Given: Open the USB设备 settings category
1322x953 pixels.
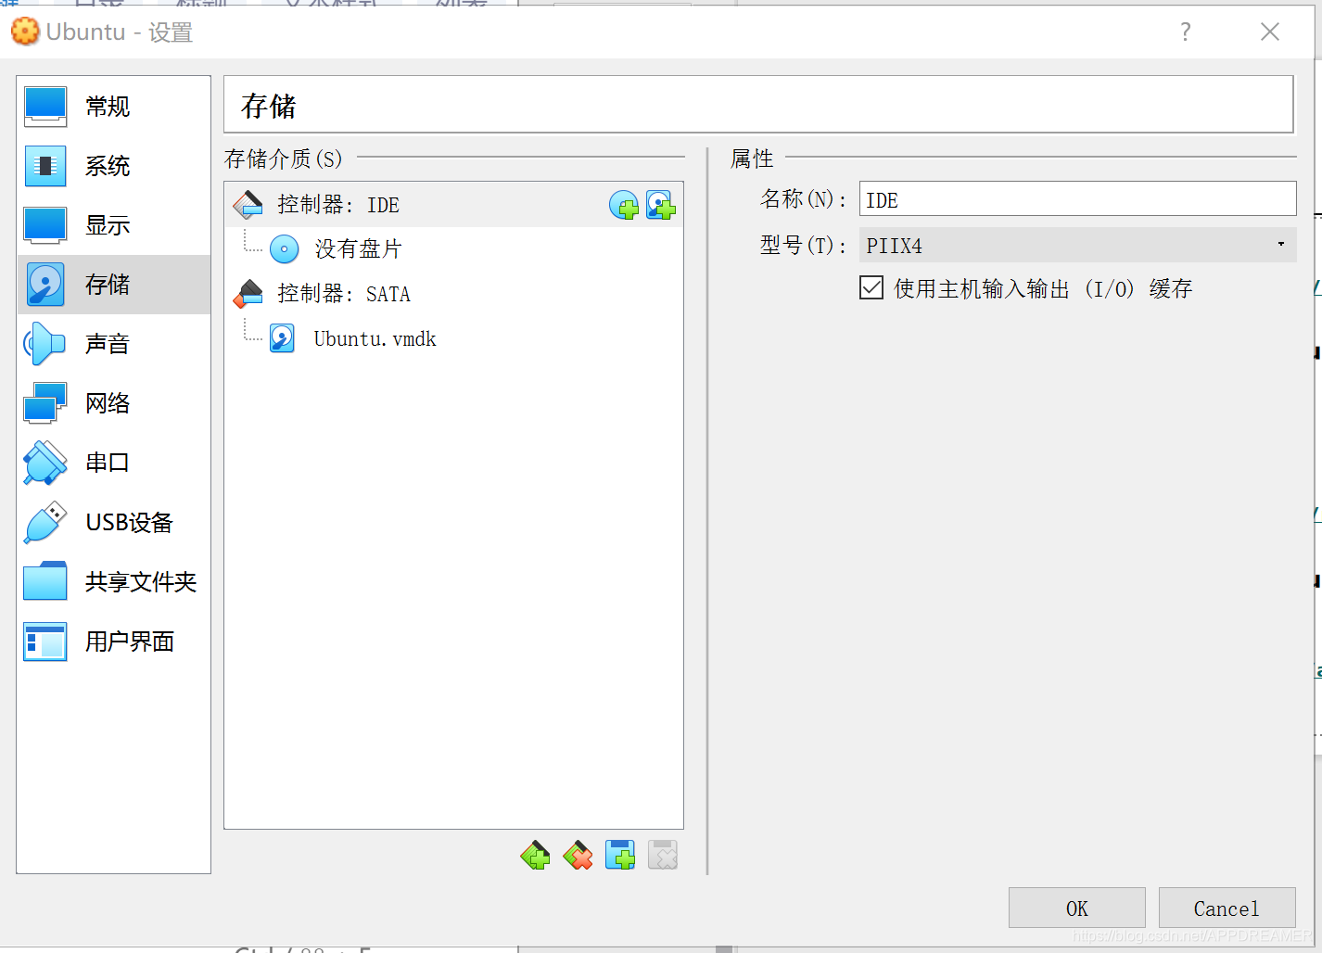Looking at the screenshot, I should pos(113,522).
